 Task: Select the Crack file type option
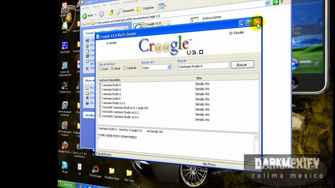[x=103, y=69]
